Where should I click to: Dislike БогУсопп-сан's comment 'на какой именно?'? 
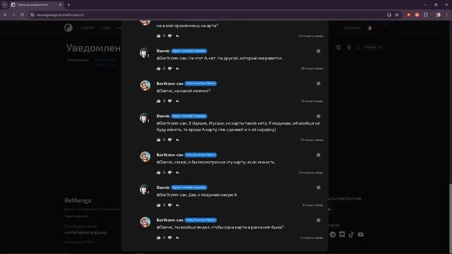click(170, 101)
